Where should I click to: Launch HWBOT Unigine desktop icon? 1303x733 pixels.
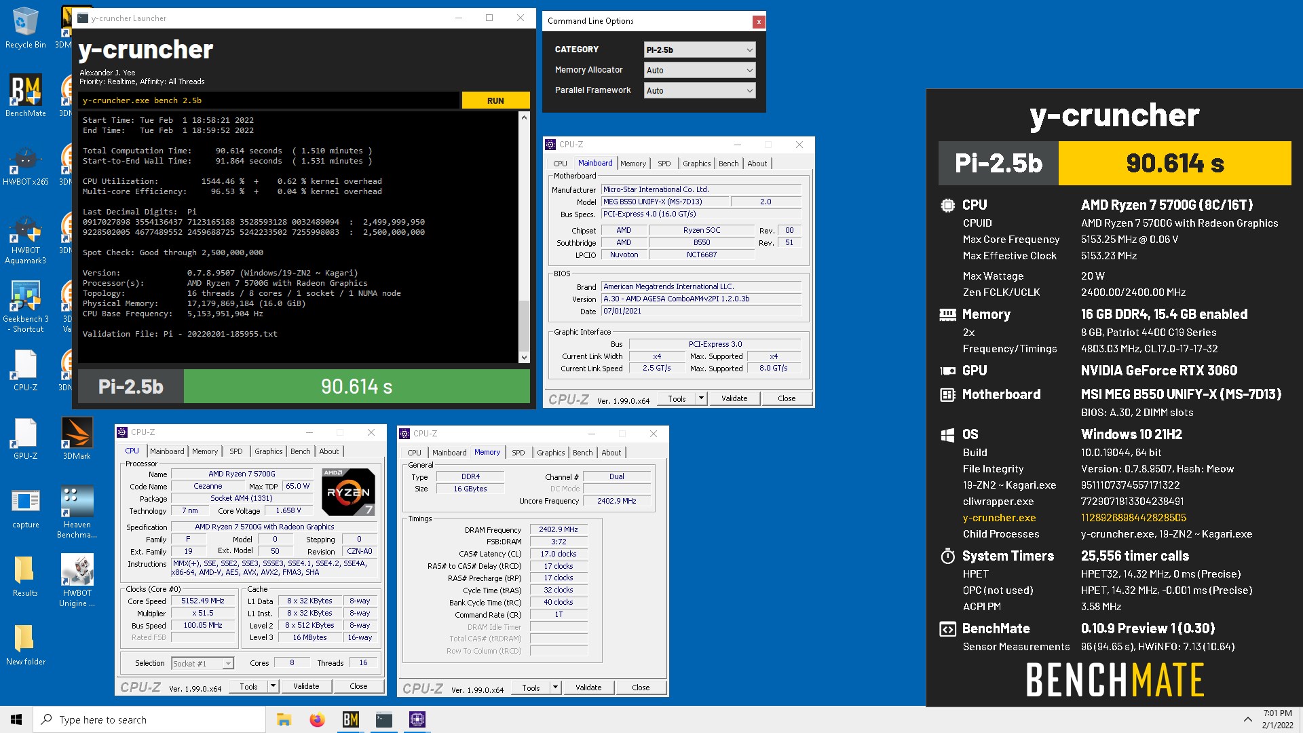click(x=77, y=581)
